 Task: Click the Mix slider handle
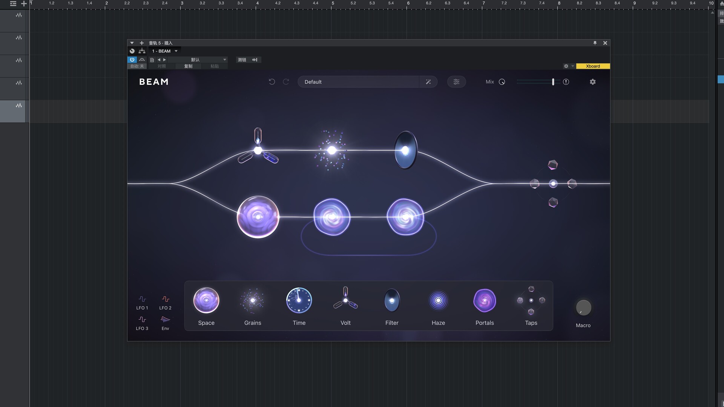pos(553,82)
